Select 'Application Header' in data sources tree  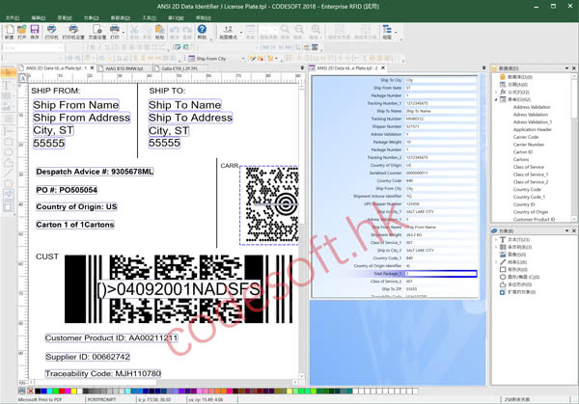click(x=532, y=129)
